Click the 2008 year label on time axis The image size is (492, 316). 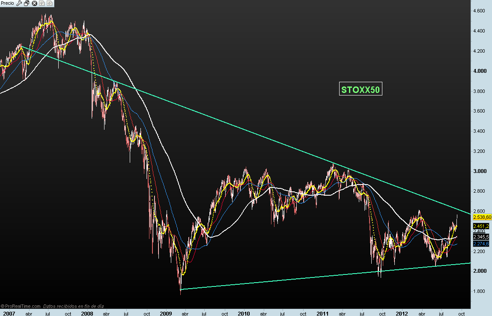[x=87, y=313]
